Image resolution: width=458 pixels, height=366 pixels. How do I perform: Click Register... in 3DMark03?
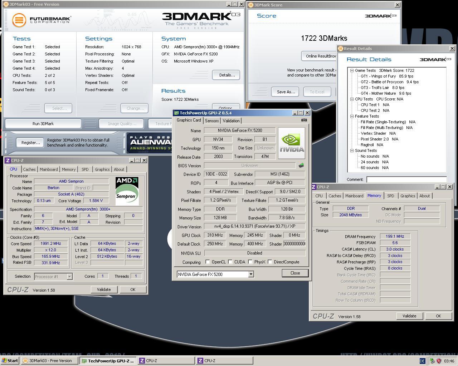[30, 143]
